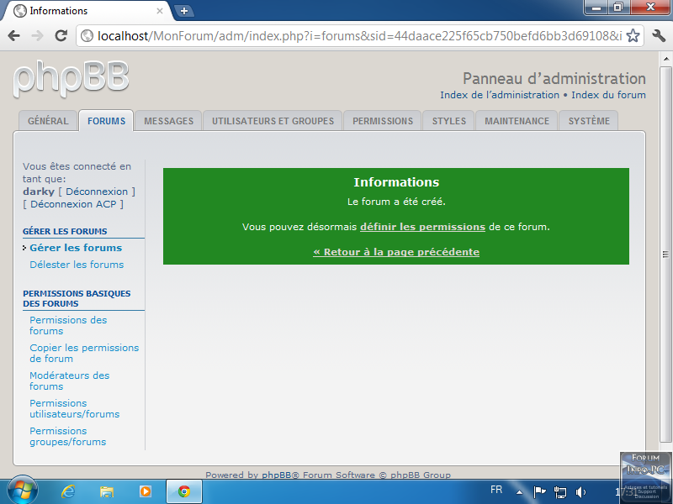Click Chrome icon in taskbar

[x=184, y=491]
